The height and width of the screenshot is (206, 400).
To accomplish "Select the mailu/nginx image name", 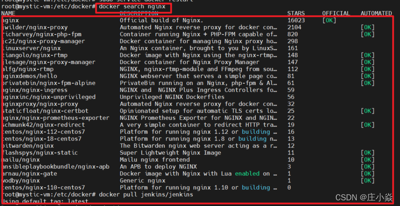I will pos(21,160).
